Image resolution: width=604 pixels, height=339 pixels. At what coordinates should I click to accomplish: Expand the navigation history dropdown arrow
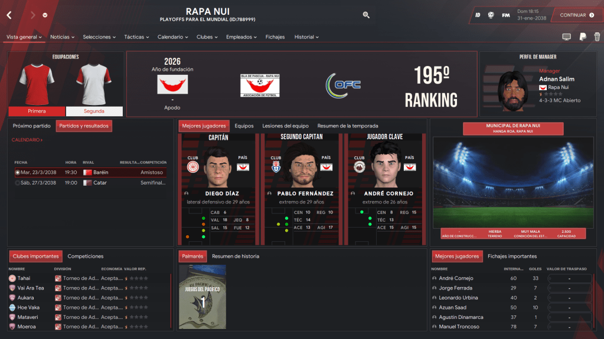tap(45, 15)
